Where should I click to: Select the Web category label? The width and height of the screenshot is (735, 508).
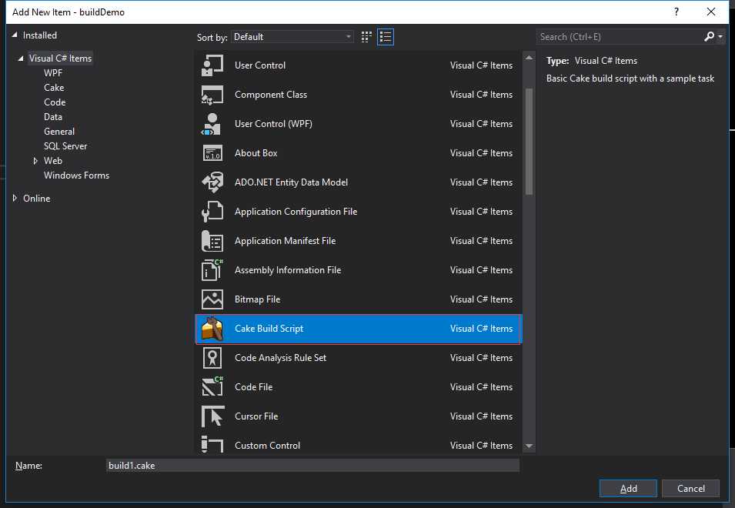[53, 161]
